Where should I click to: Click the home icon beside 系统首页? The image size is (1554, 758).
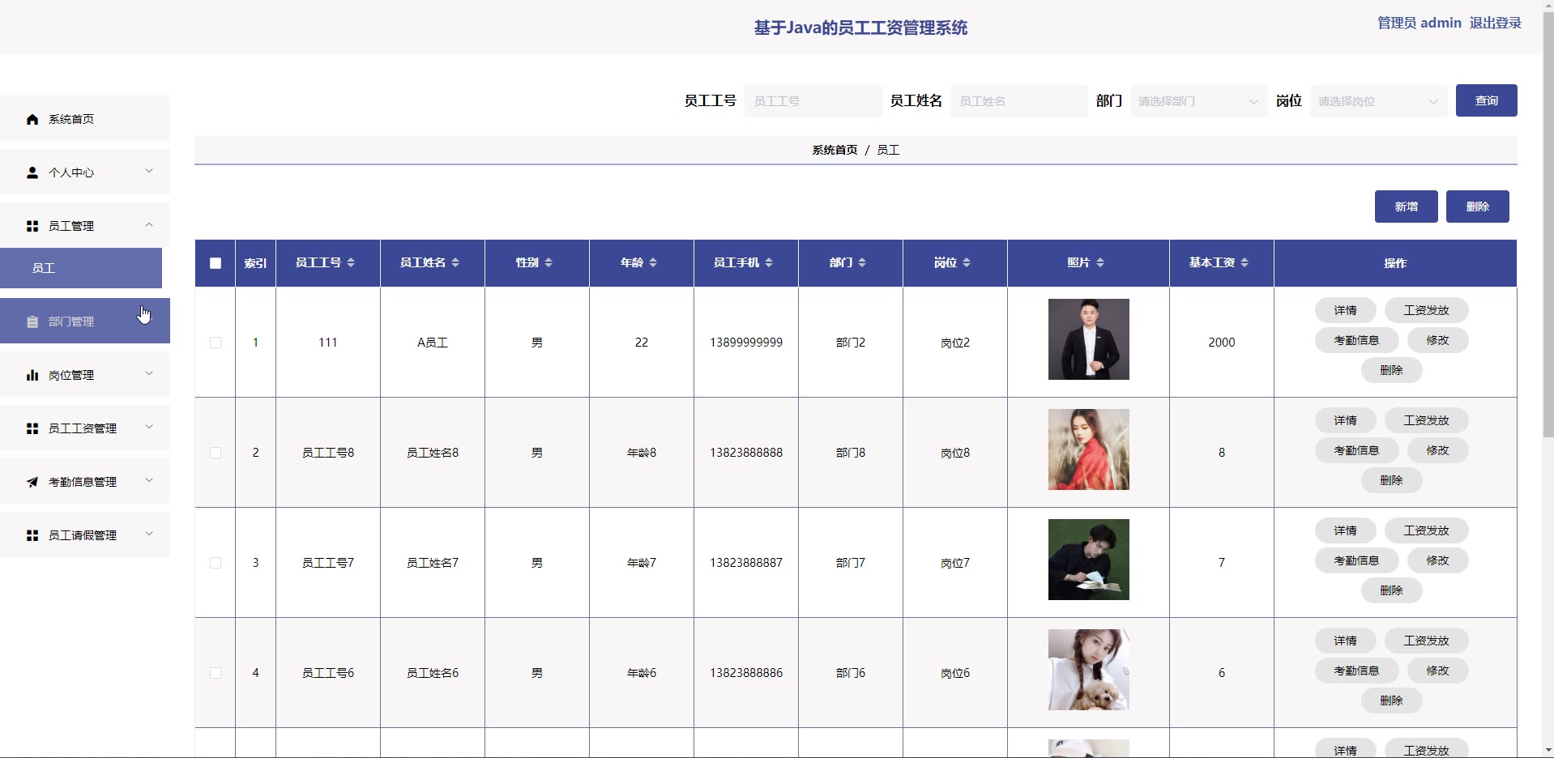tap(32, 120)
